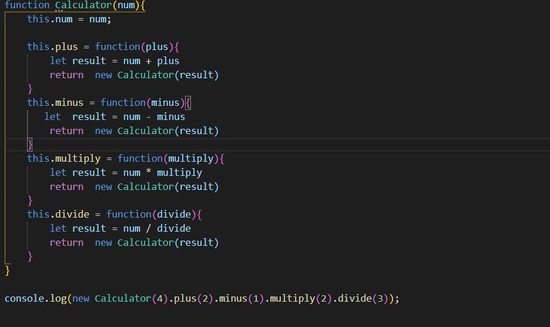
Task: Click '.divide(3)' call in console.log line
Action: click(361, 299)
